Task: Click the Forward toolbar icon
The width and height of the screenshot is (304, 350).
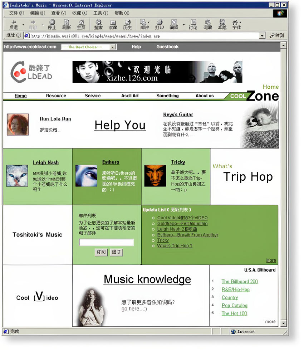Action: [x=33, y=25]
